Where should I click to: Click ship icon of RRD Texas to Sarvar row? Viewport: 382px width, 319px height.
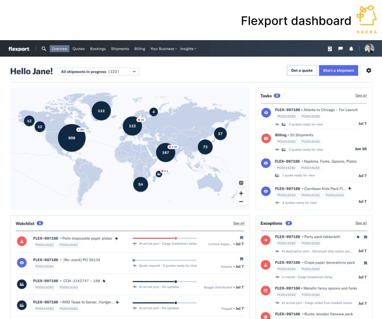click(x=22, y=305)
